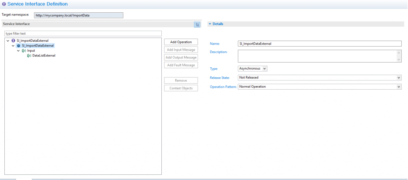Click the Target namespace label
Screen dimensions: 408x180
(16, 15)
